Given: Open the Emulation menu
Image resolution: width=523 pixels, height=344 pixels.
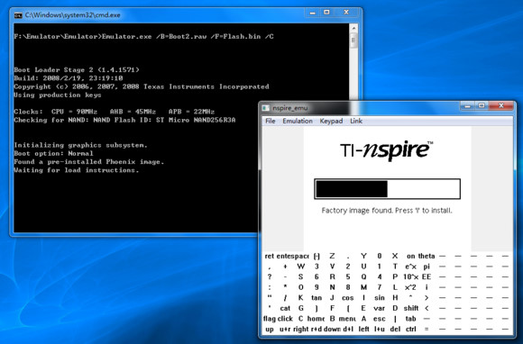Looking at the screenshot, I should [x=298, y=122].
